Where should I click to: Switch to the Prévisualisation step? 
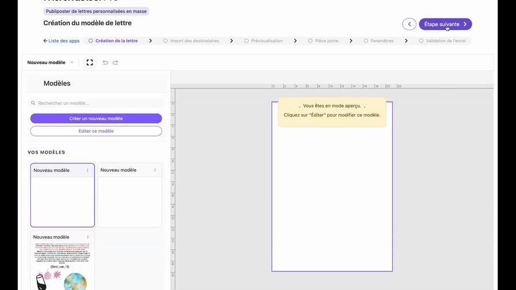267,41
